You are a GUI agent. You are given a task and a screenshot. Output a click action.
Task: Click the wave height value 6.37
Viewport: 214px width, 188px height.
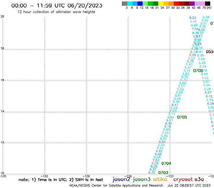point(153,169)
